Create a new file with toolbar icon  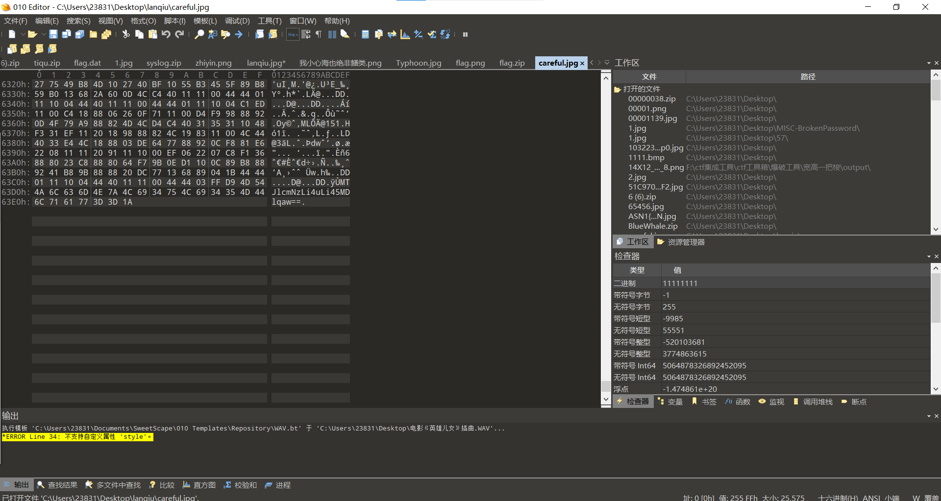click(12, 34)
